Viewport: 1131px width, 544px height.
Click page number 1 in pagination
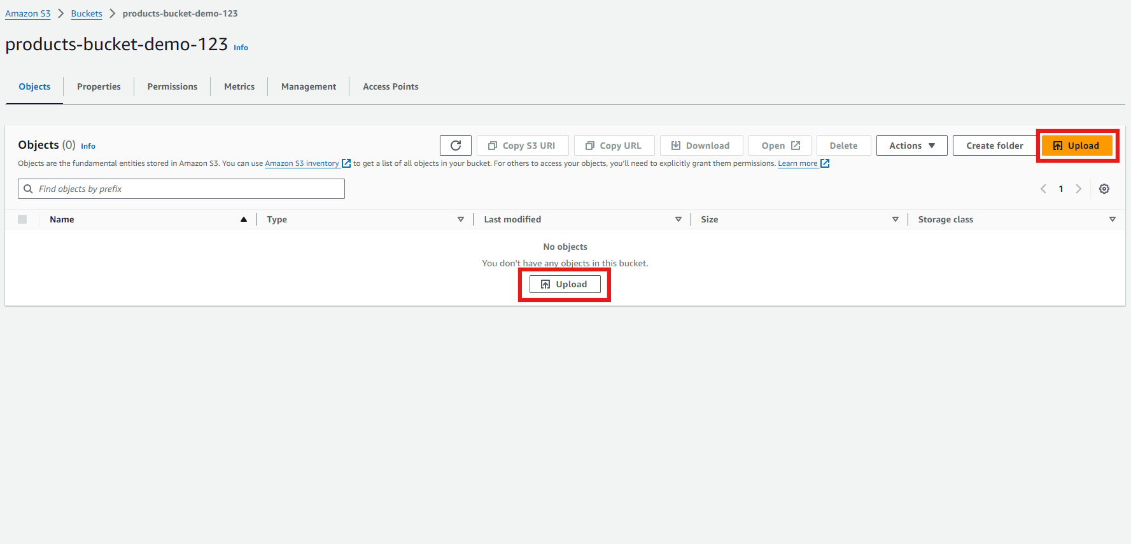tap(1061, 189)
